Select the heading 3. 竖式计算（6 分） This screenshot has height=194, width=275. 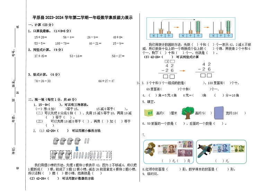(x=44, y=74)
